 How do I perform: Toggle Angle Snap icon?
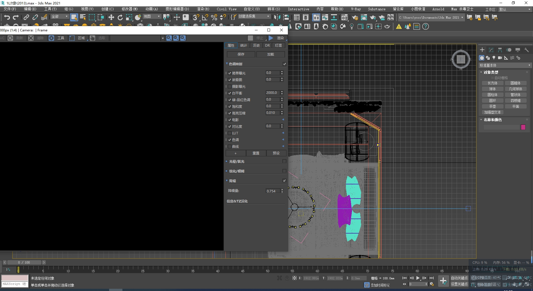pos(205,17)
